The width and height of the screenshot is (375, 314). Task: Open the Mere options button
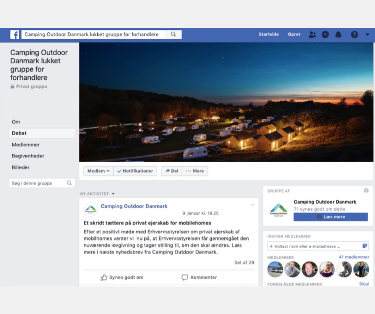click(x=195, y=171)
